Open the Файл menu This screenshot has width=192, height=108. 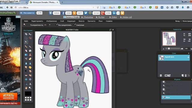[26, 21]
